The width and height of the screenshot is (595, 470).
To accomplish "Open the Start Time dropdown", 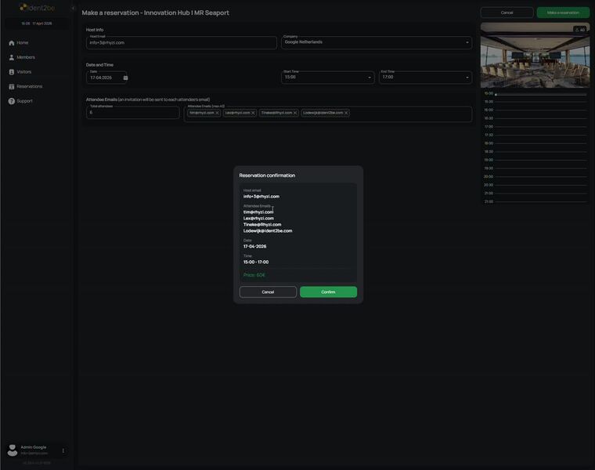I will tap(370, 78).
